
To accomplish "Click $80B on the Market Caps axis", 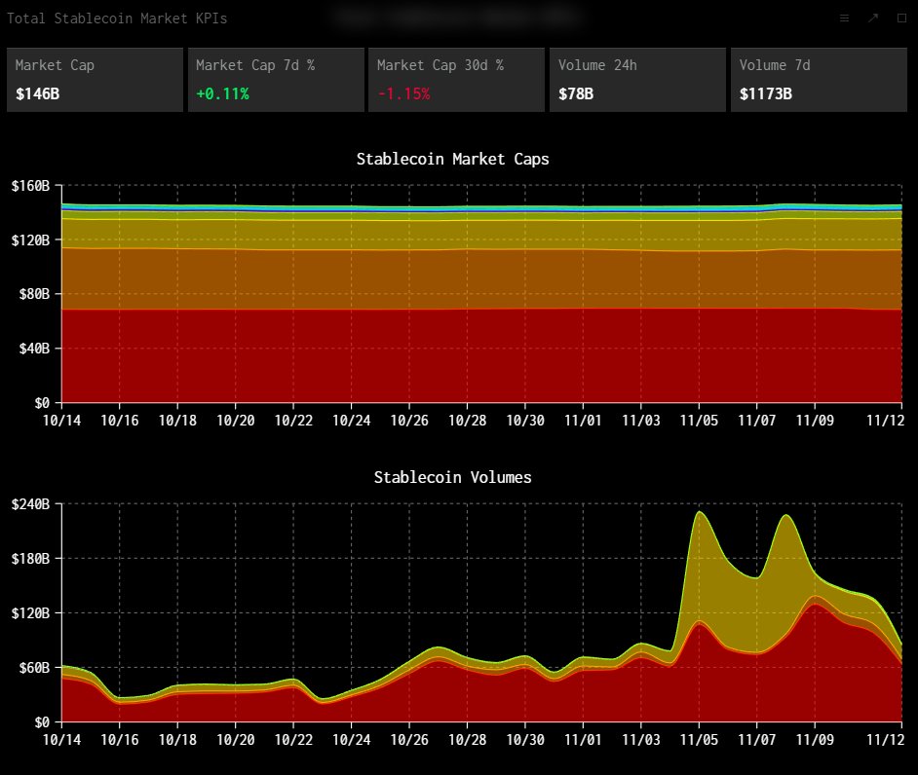I will [x=34, y=294].
